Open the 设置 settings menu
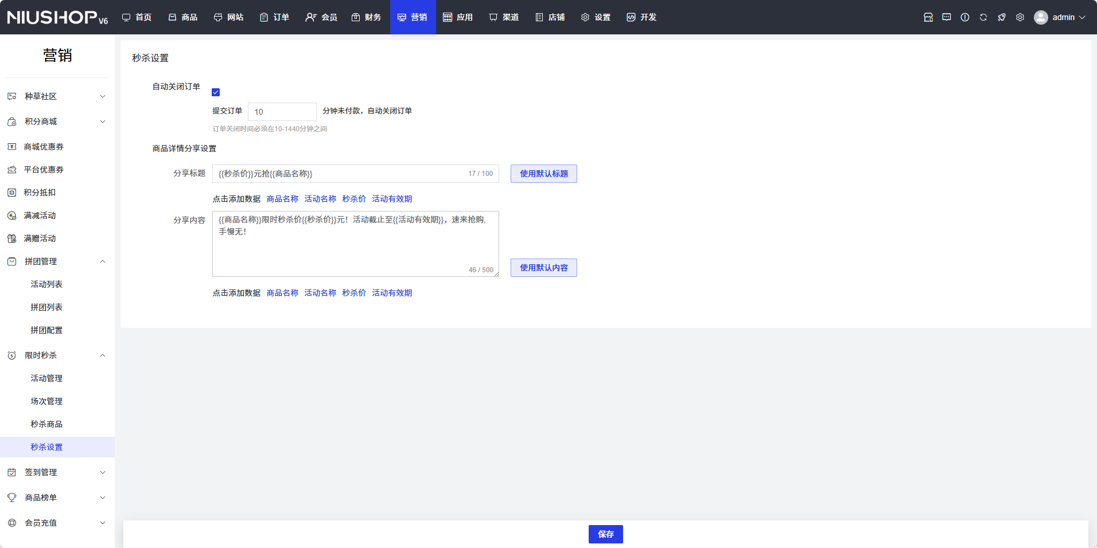1097x548 pixels. point(596,17)
